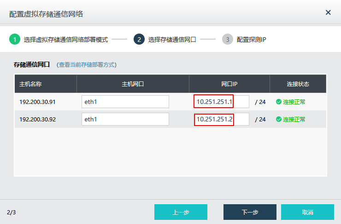Close the storage network configuration dialog

click(x=328, y=12)
